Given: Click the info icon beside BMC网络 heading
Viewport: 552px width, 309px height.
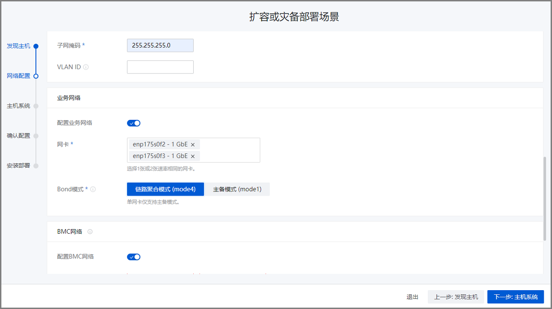Looking at the screenshot, I should pyautogui.click(x=90, y=231).
